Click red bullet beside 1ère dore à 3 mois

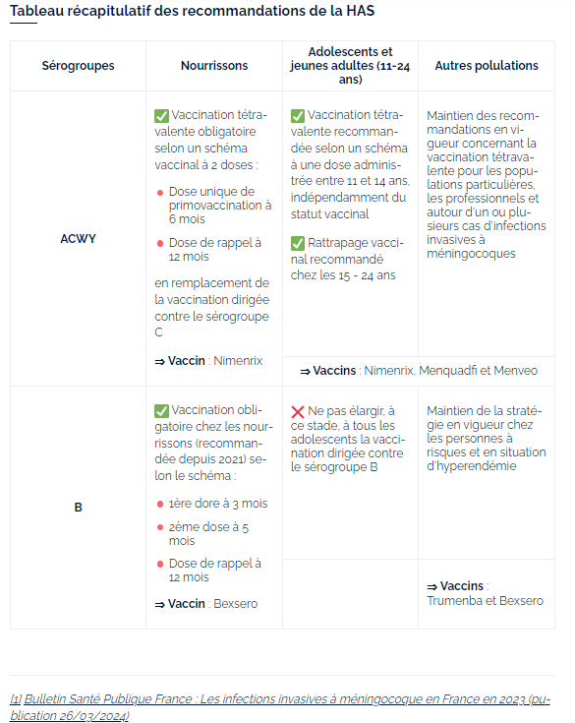(160, 504)
